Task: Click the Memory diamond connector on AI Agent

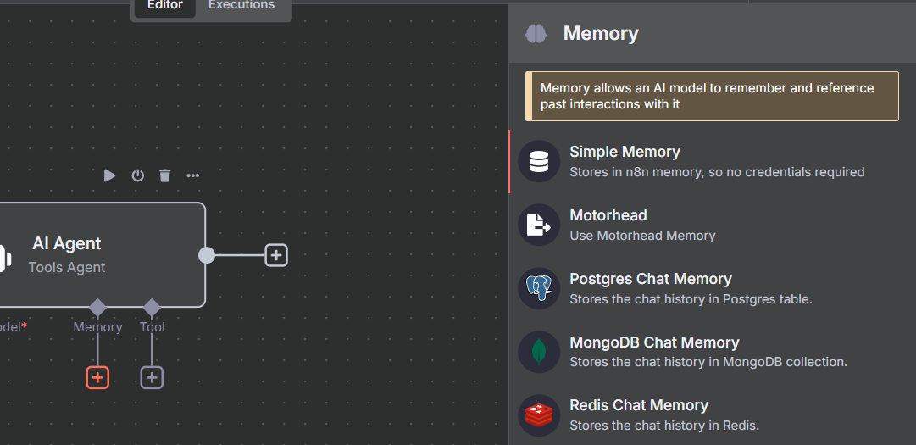Action: pyautogui.click(x=97, y=307)
